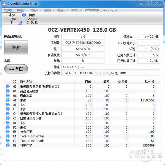
Task: Click the 最差 column header
Action: [102, 82]
